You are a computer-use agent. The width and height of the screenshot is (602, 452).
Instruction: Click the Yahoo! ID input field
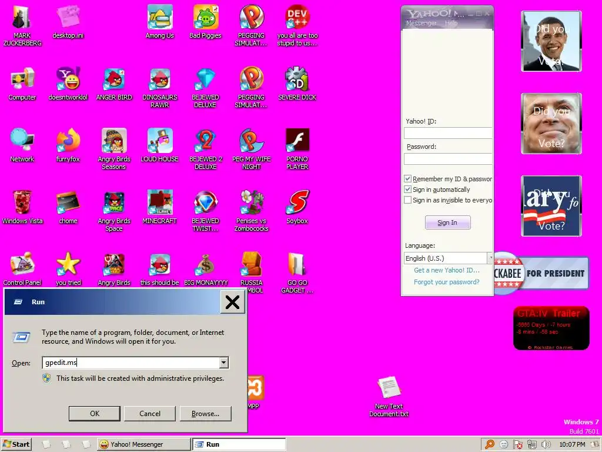(448, 133)
